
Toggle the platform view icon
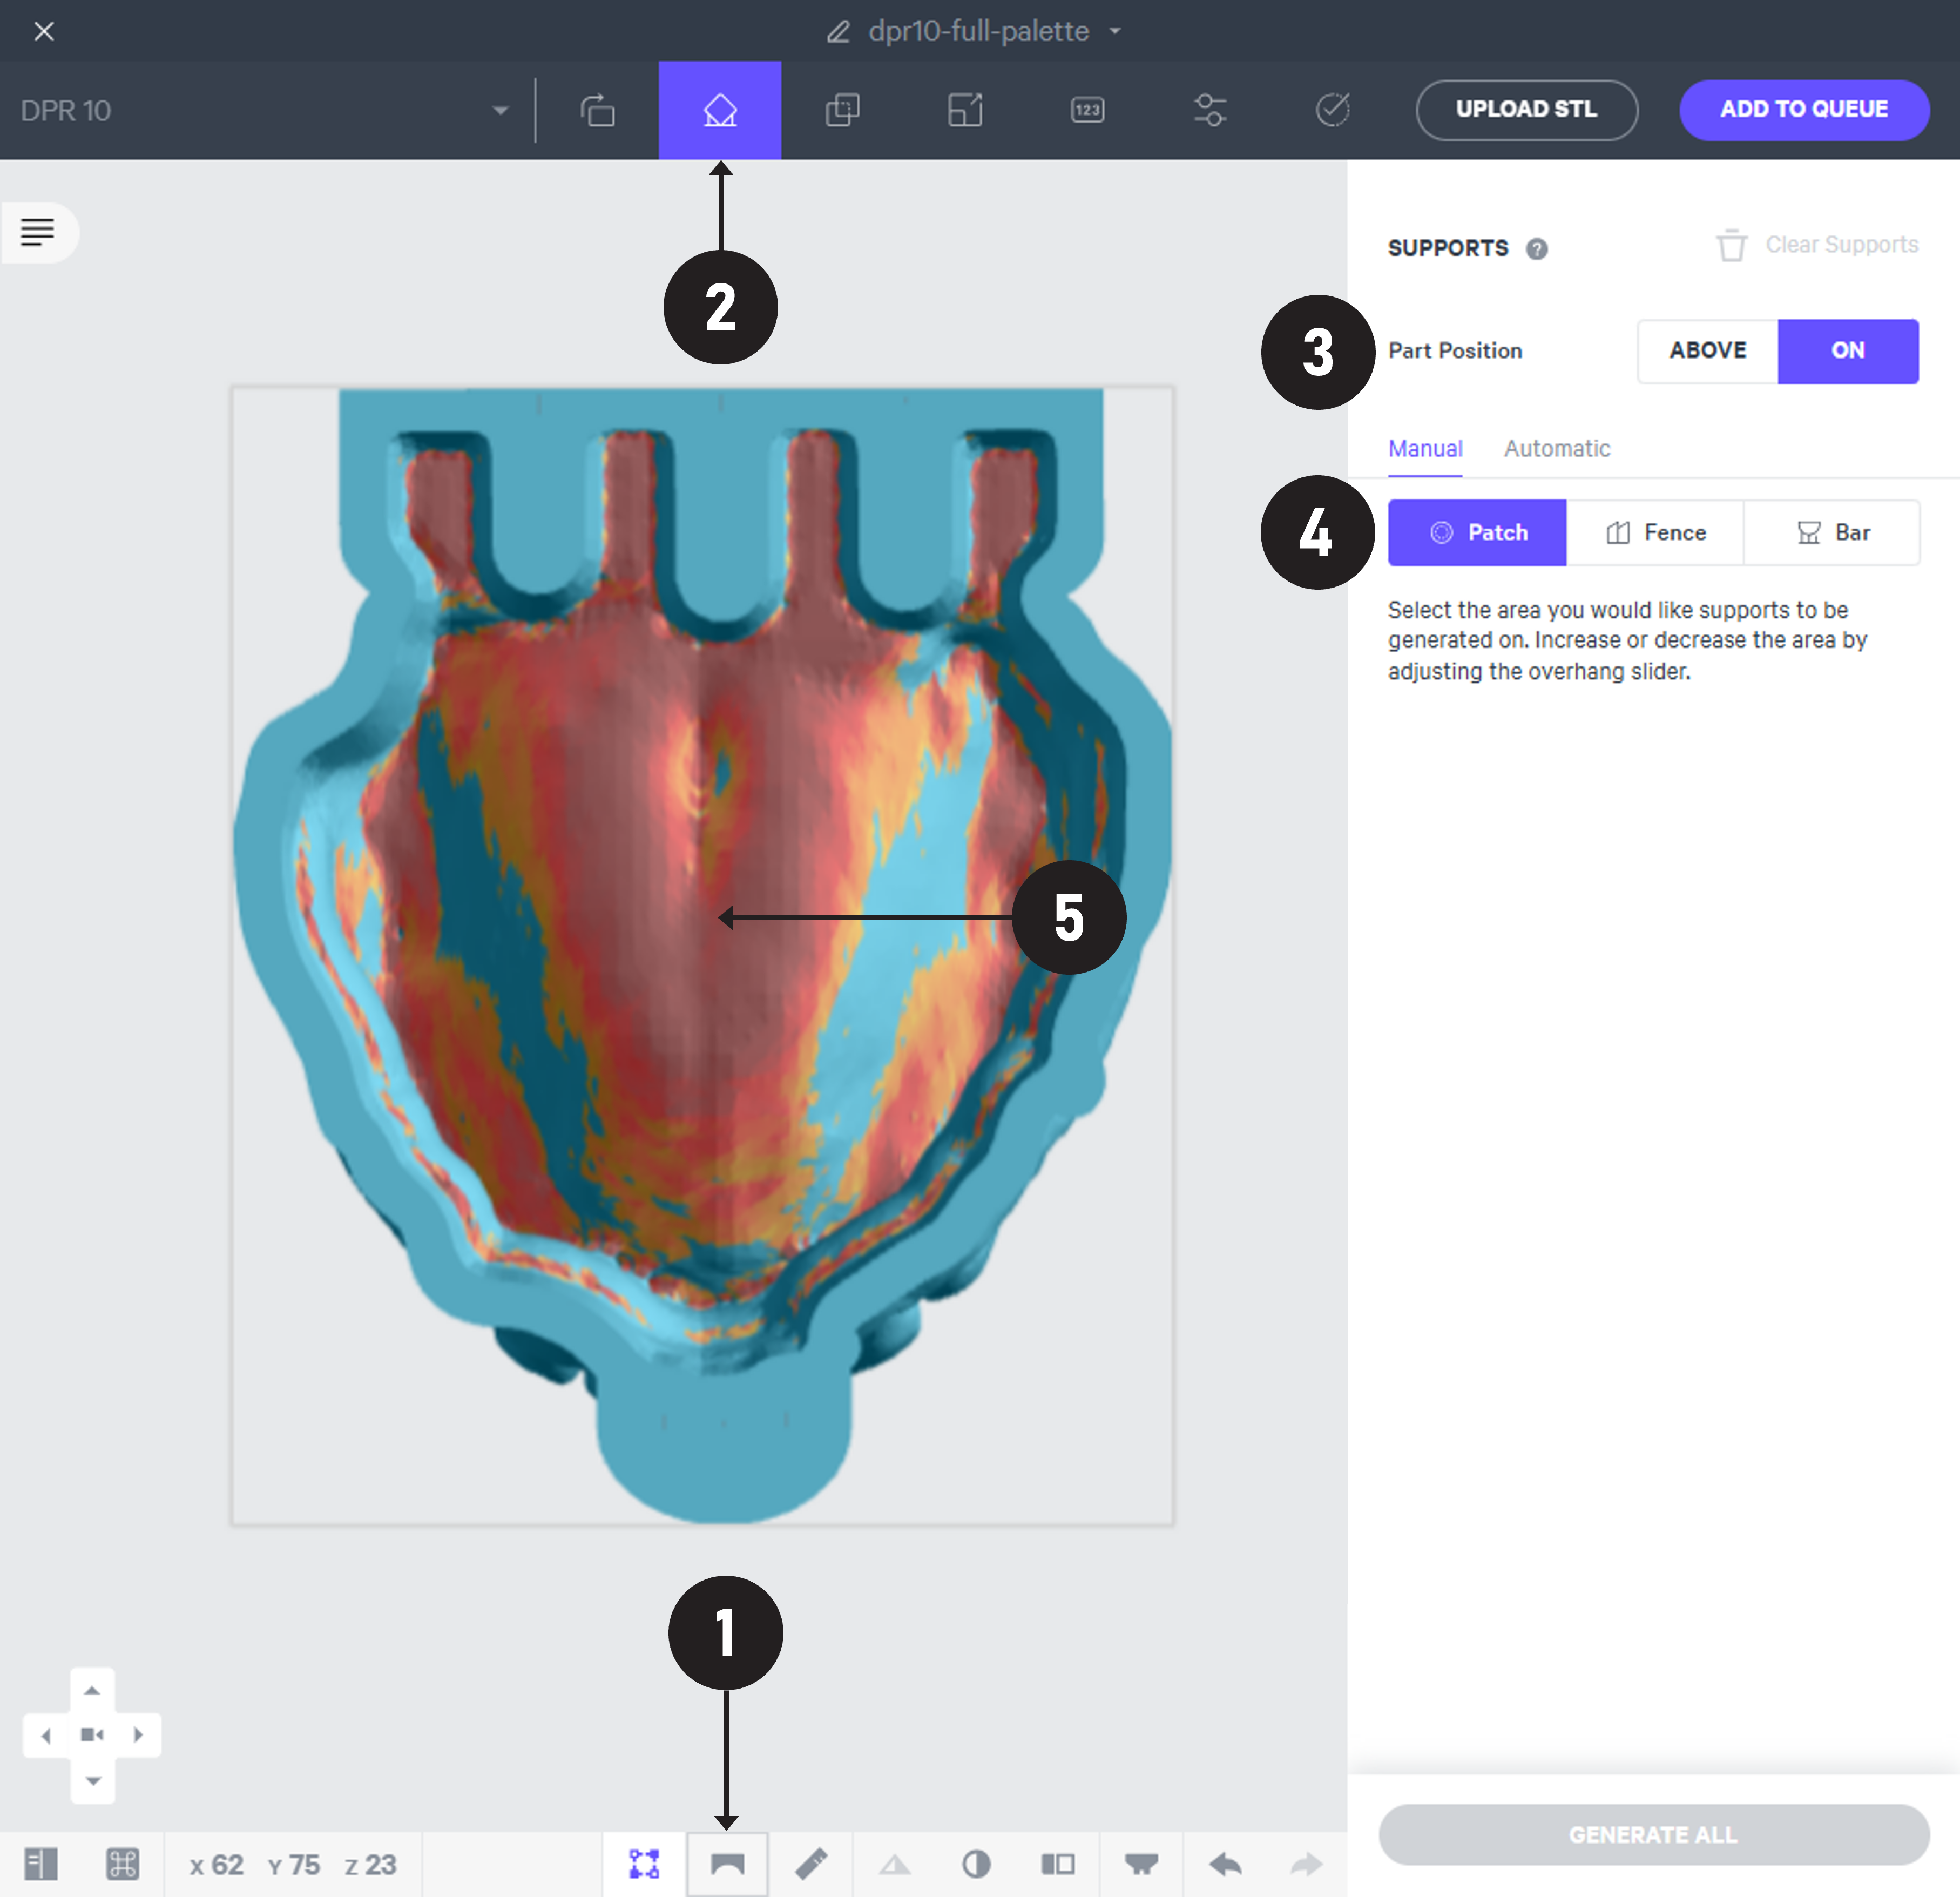pyautogui.click(x=1141, y=1864)
